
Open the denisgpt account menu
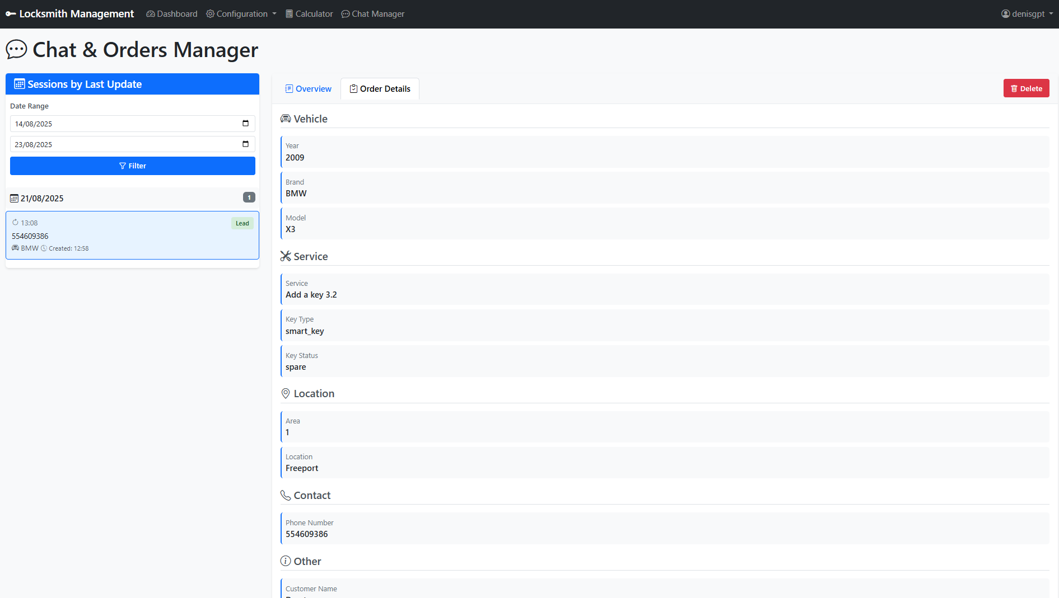click(1027, 13)
